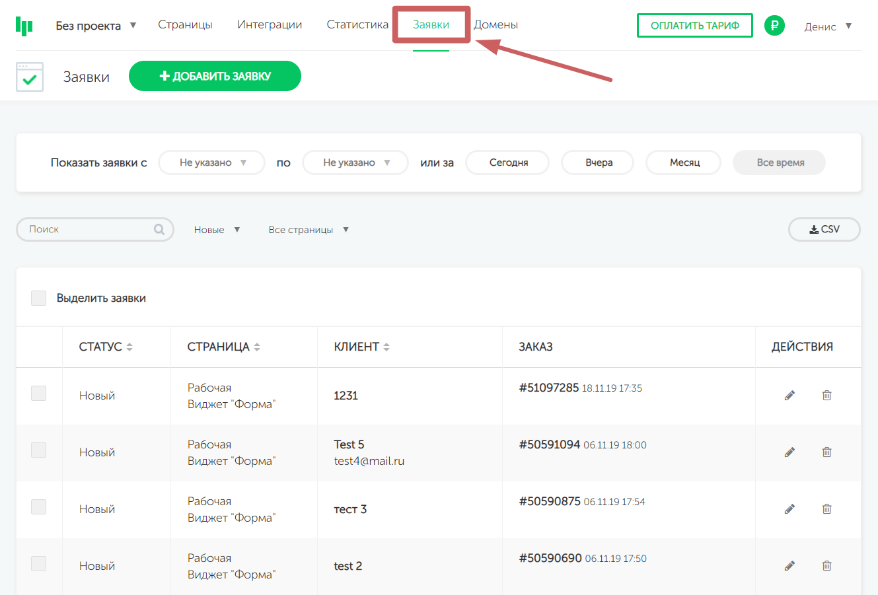Open the Интеграции menu item
The height and width of the screenshot is (595, 878).
point(270,24)
